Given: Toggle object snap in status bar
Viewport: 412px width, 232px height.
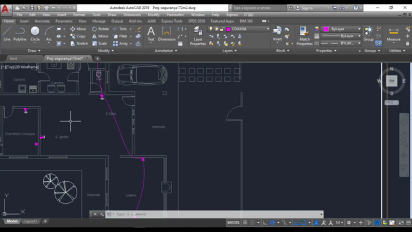Looking at the screenshot, I should tap(304, 222).
